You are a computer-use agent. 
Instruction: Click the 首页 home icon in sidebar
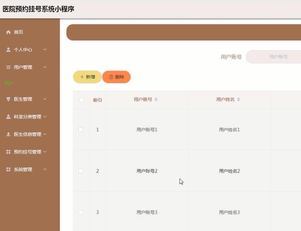pyautogui.click(x=8, y=32)
